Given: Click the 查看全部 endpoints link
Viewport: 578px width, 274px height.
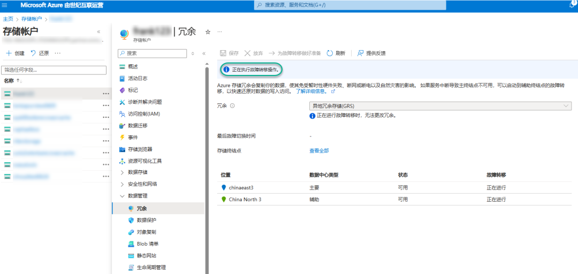Looking at the screenshot, I should tap(319, 150).
